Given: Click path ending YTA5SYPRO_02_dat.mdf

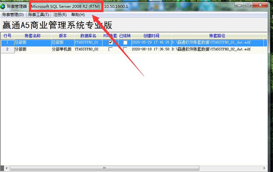Looking at the screenshot, I should (x=217, y=49).
